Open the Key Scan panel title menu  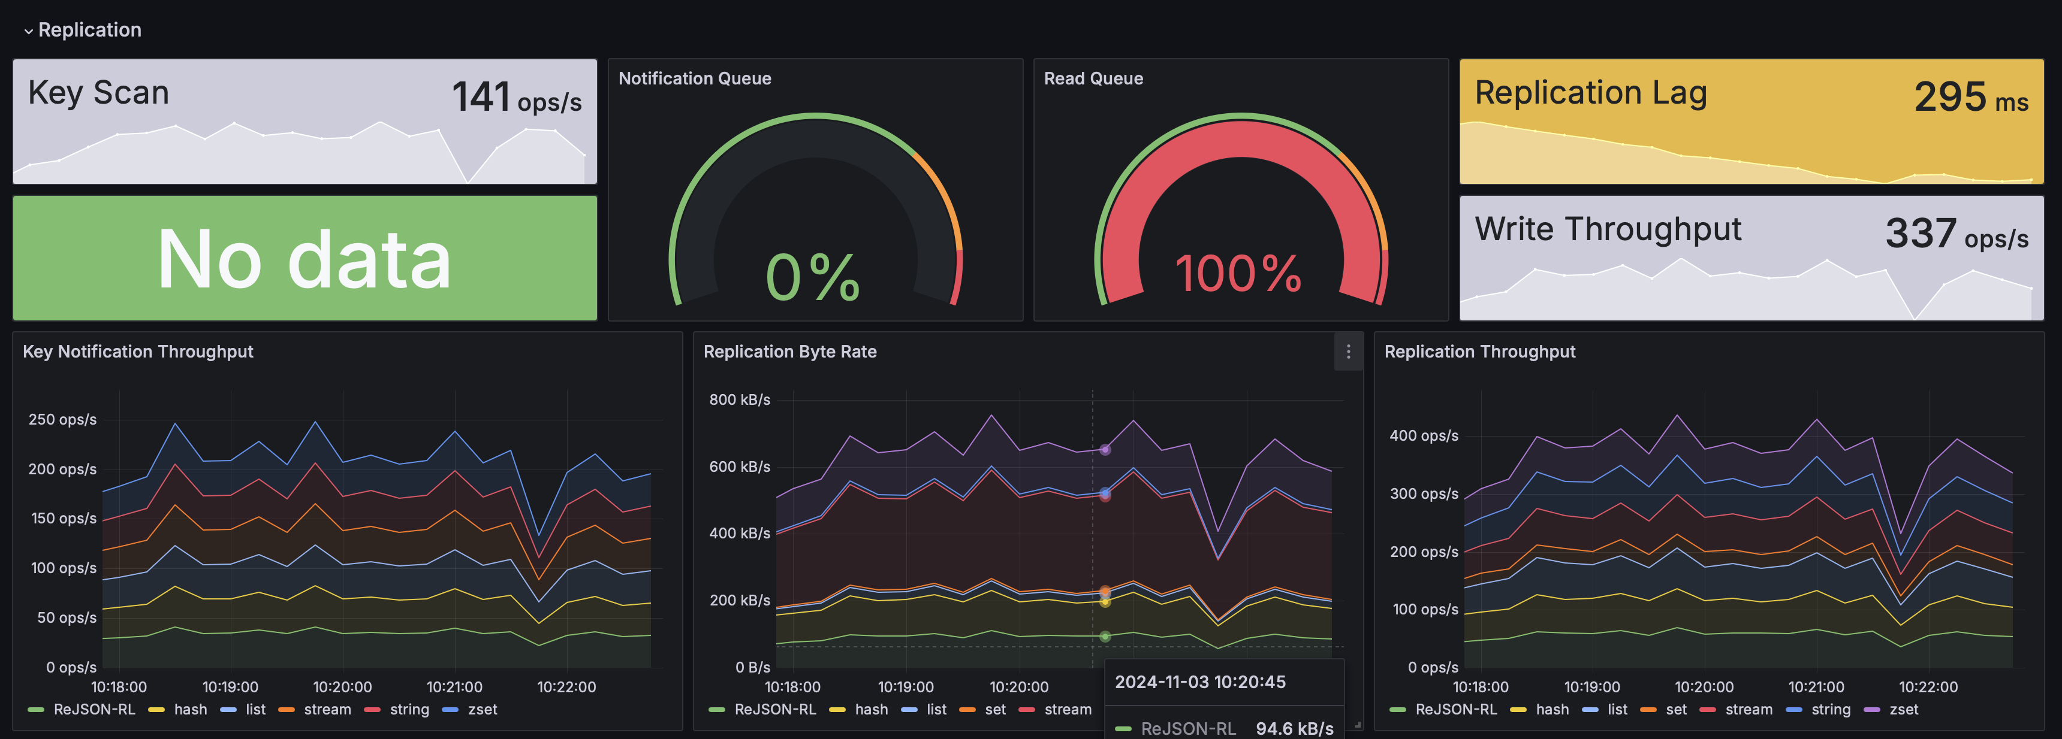tap(98, 92)
